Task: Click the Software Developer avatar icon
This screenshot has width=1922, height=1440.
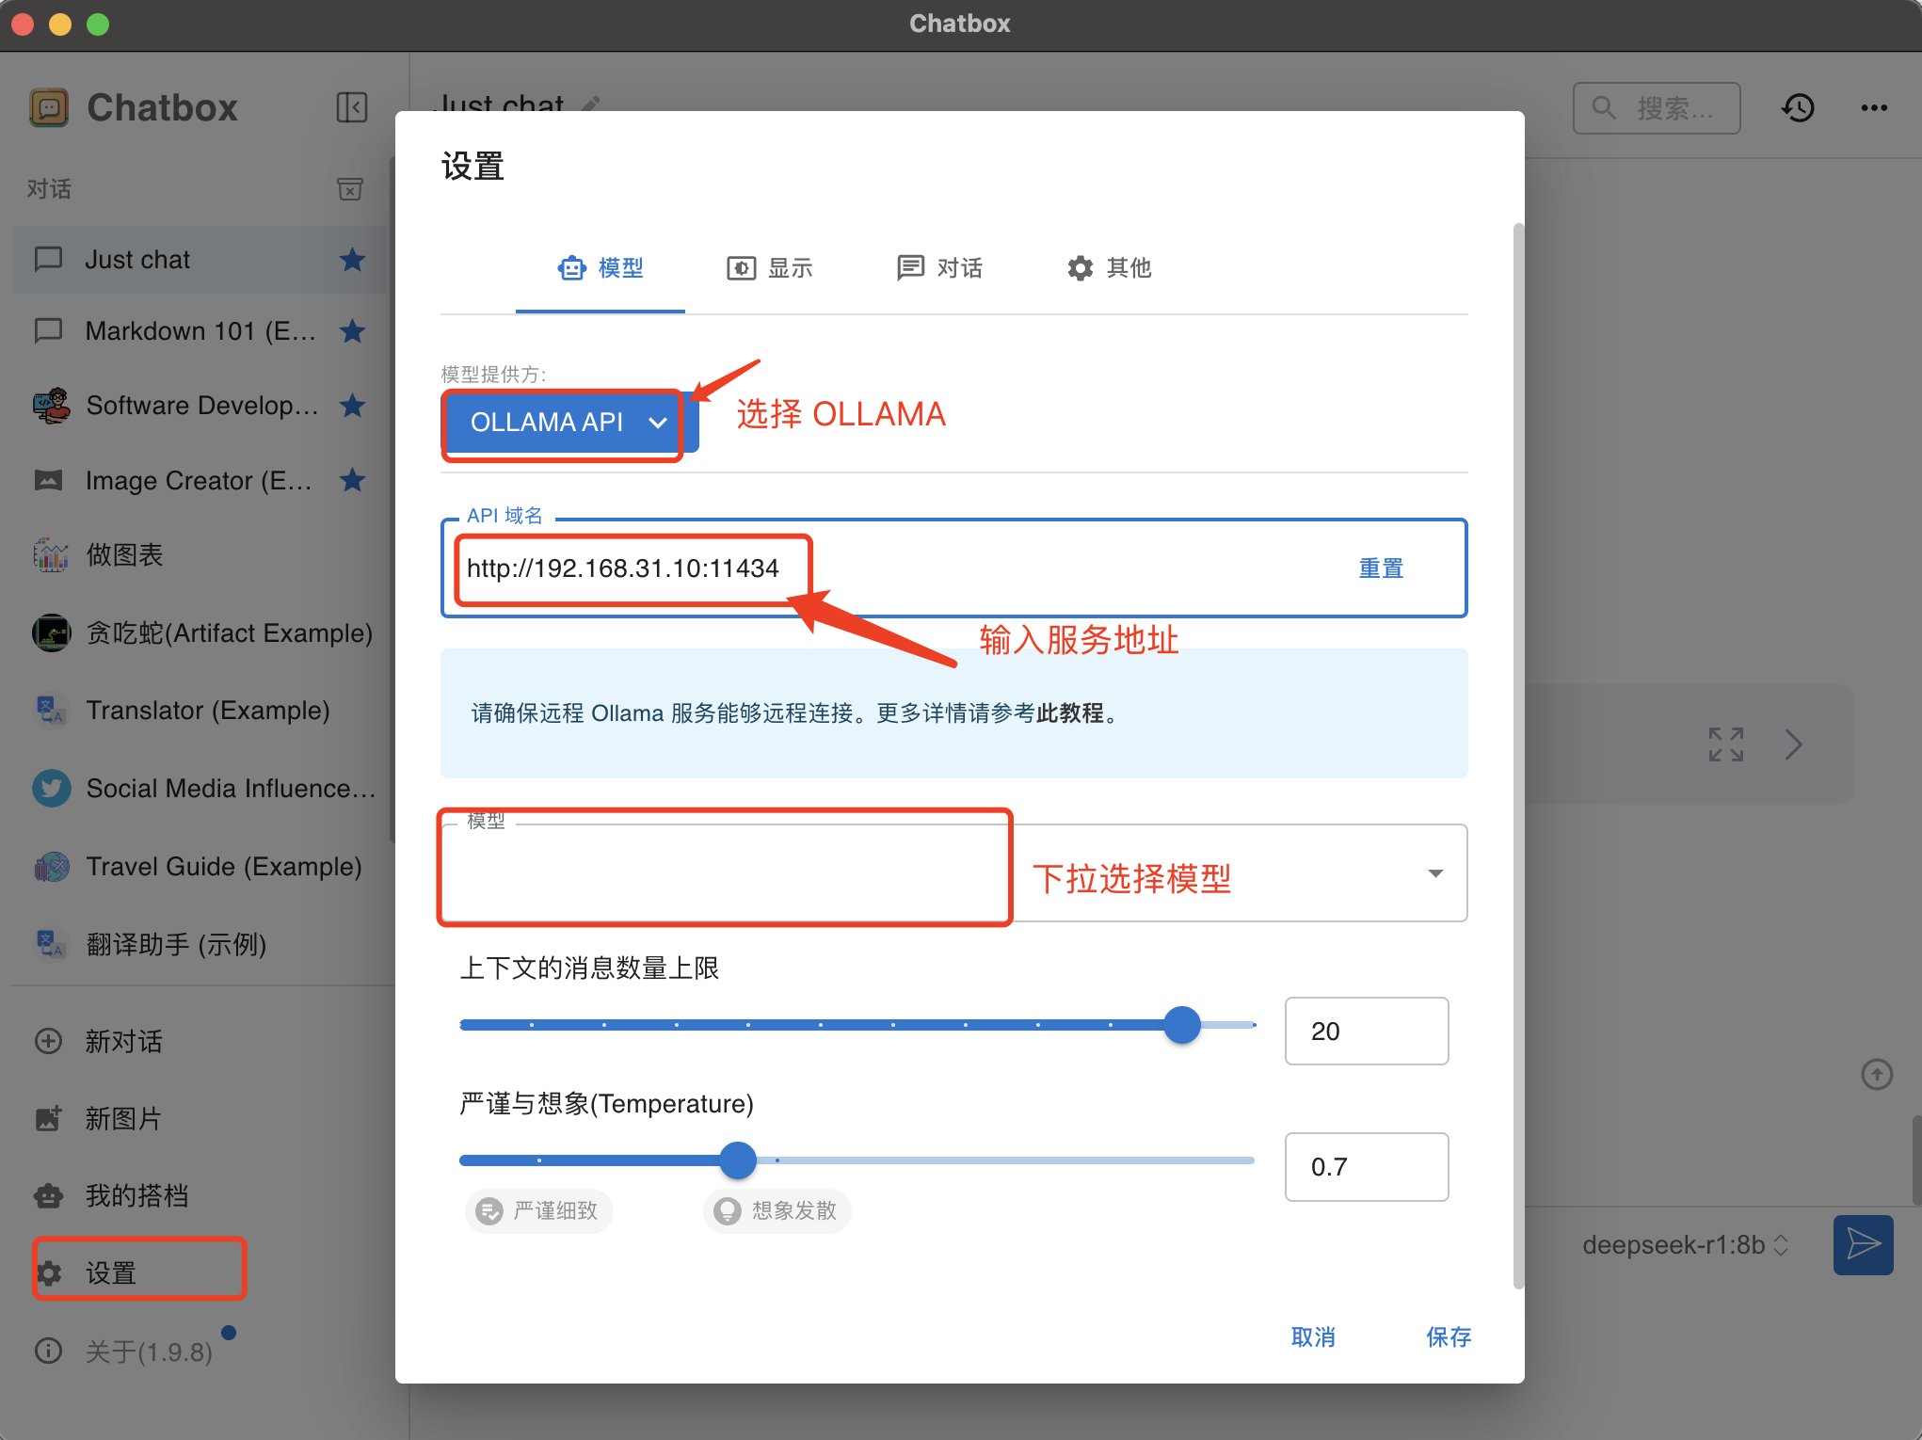Action: coord(51,406)
